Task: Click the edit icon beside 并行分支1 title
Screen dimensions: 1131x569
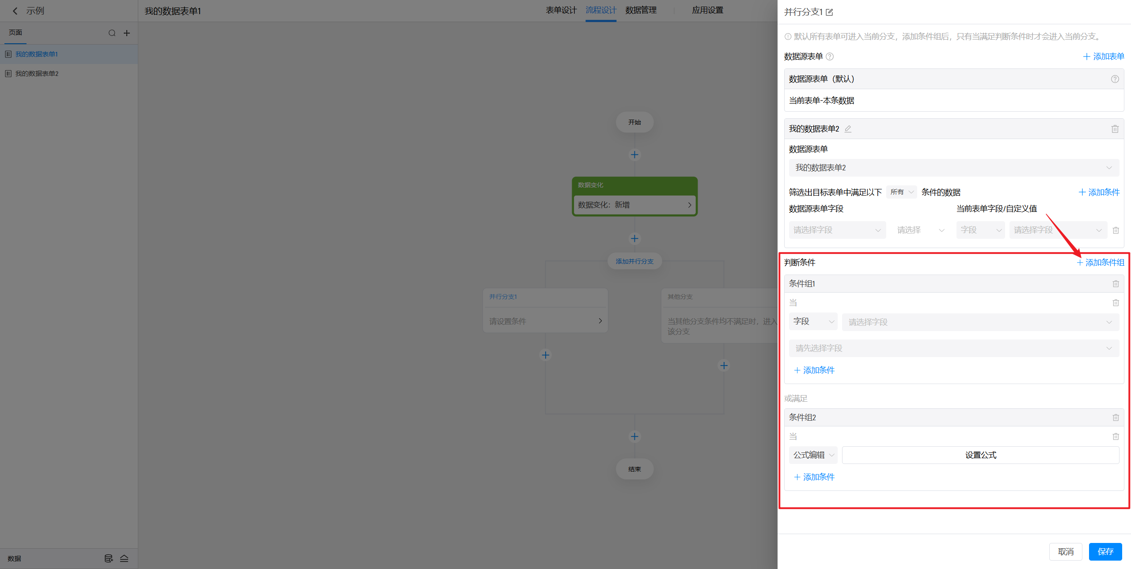Action: (829, 12)
